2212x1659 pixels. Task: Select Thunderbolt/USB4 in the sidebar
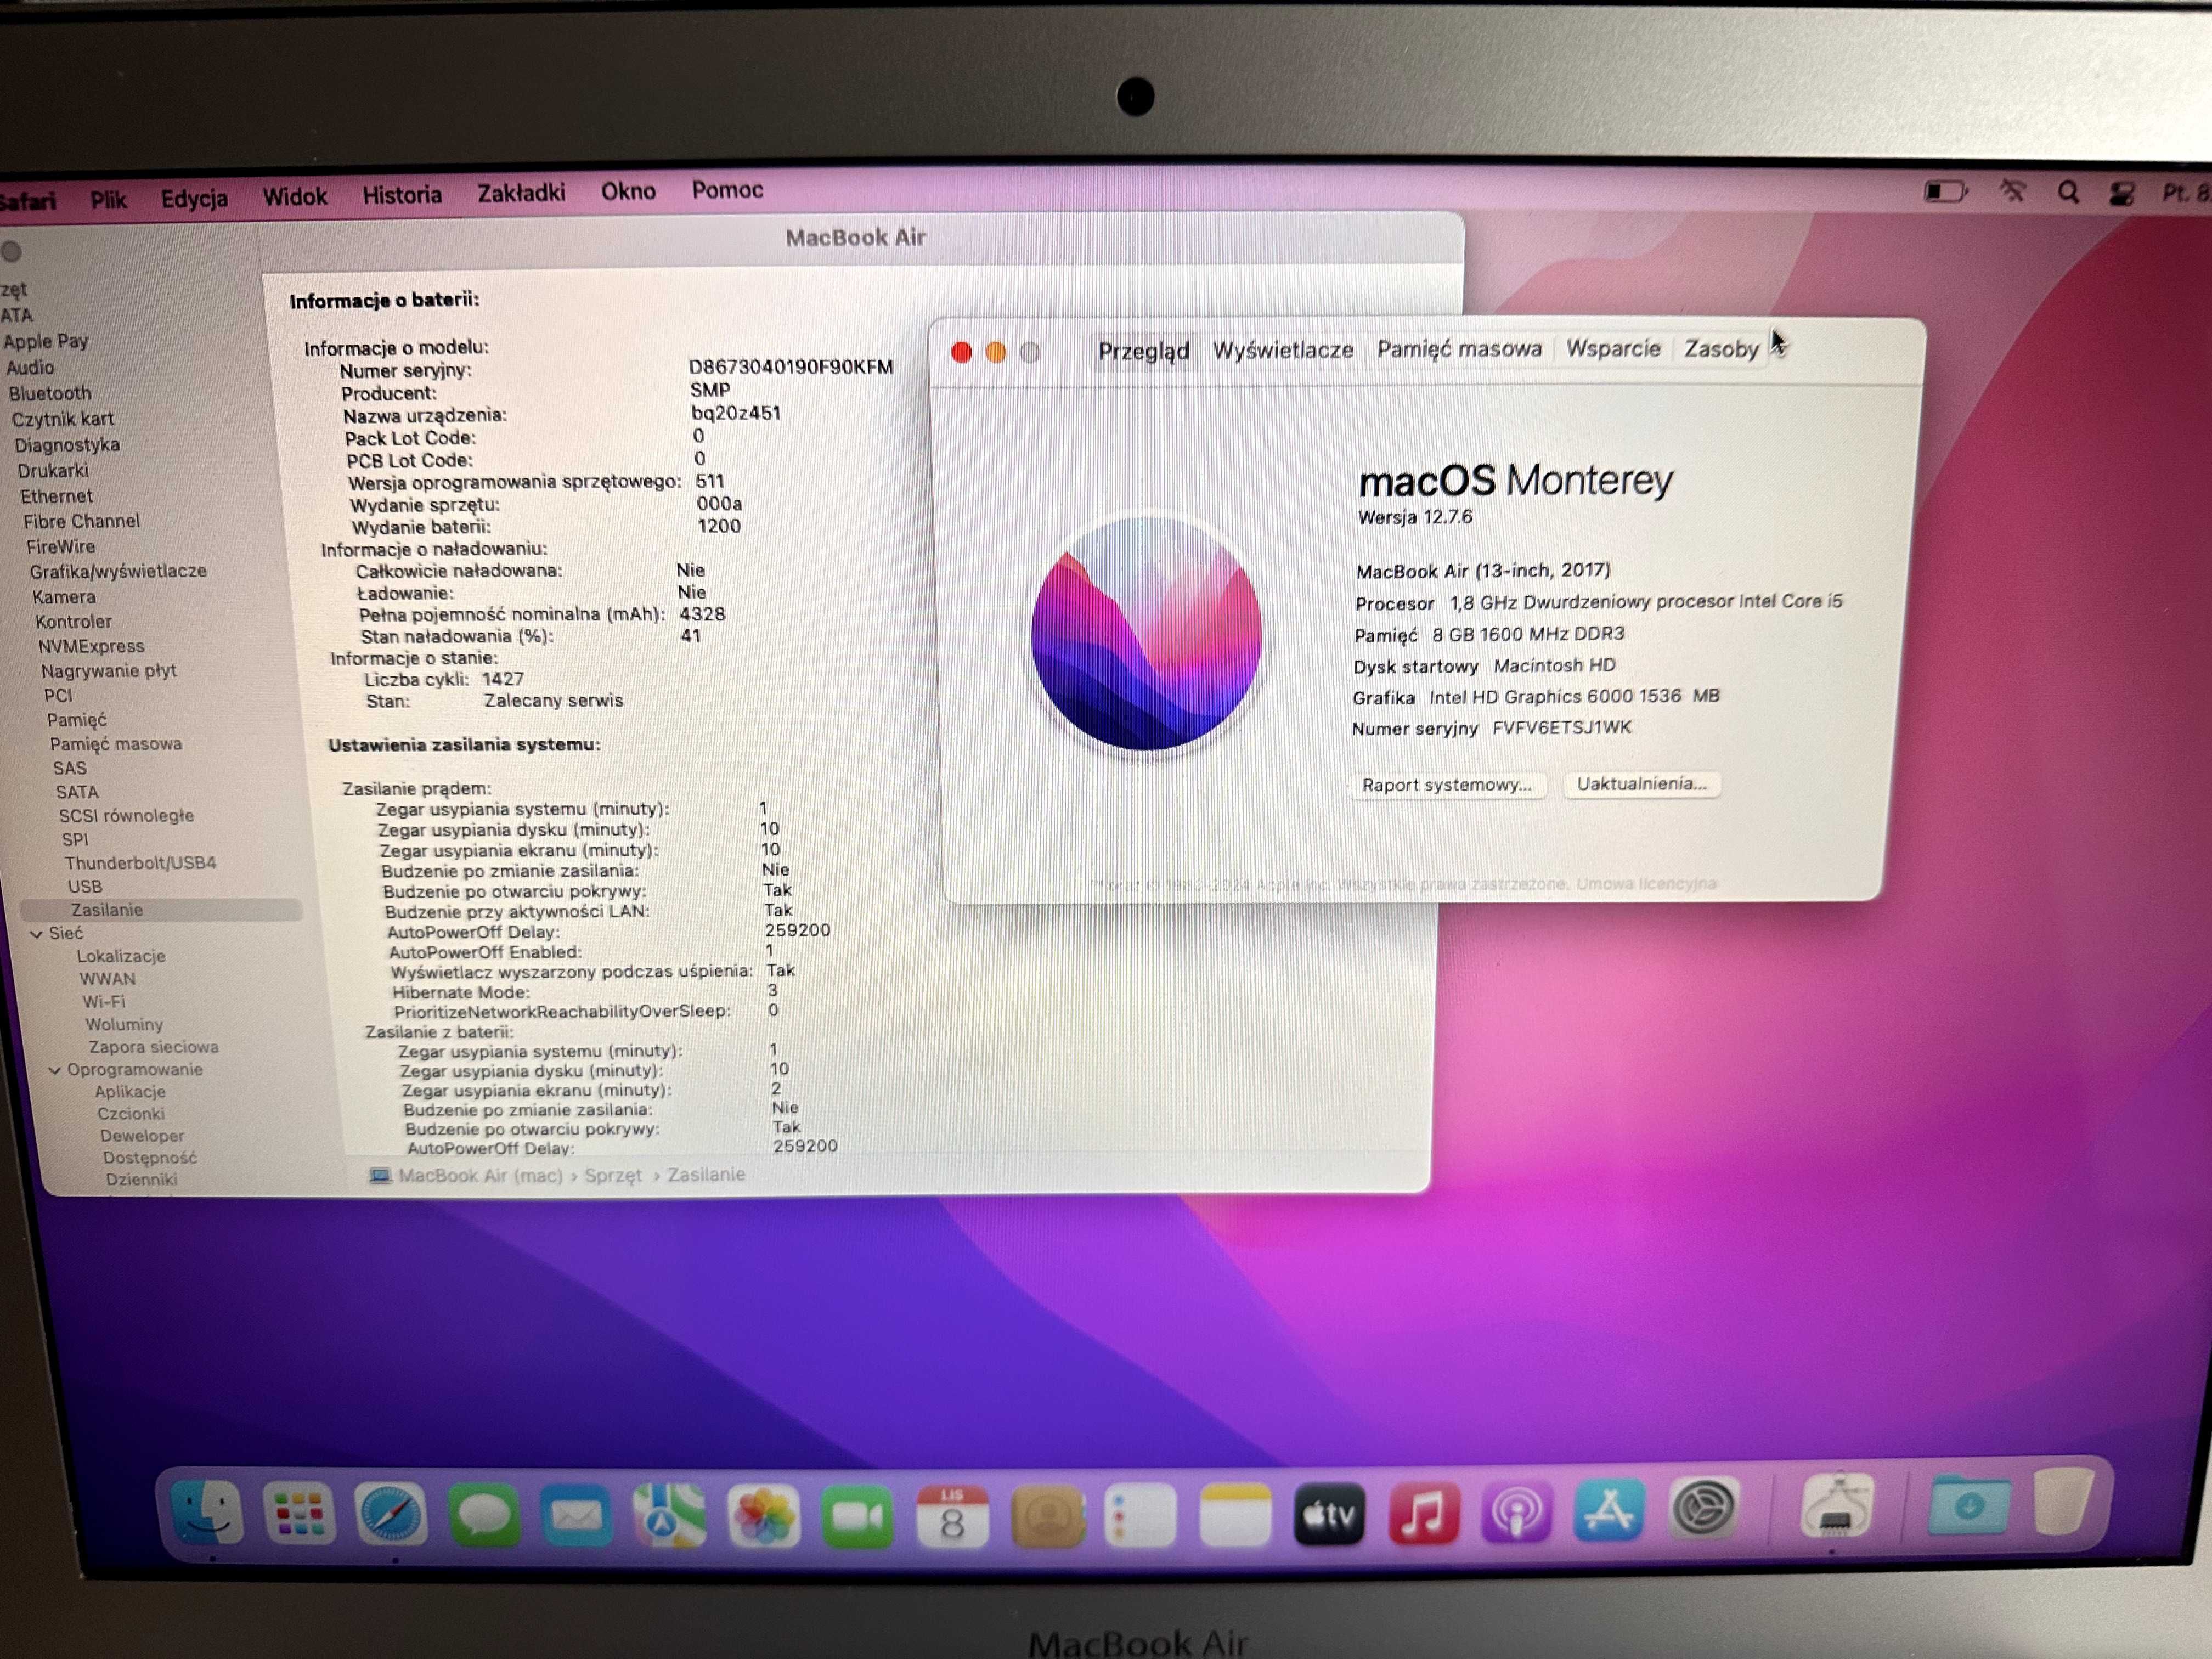pyautogui.click(x=140, y=862)
